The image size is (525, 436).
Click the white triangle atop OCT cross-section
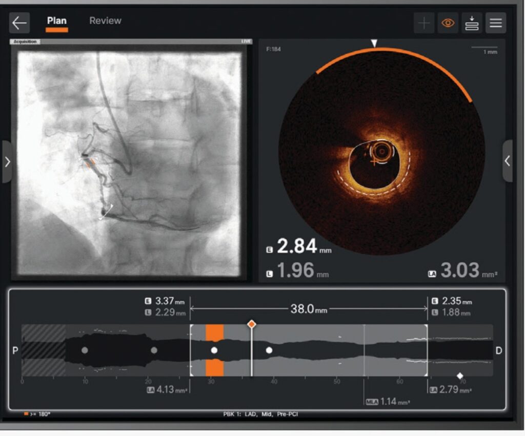pos(374,44)
